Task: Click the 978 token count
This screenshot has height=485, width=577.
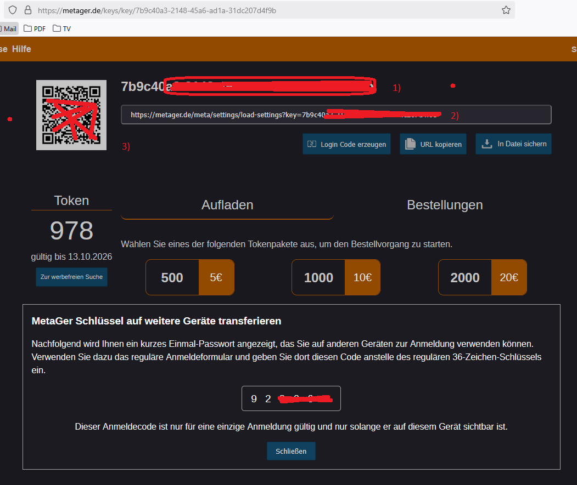Action: (x=71, y=231)
